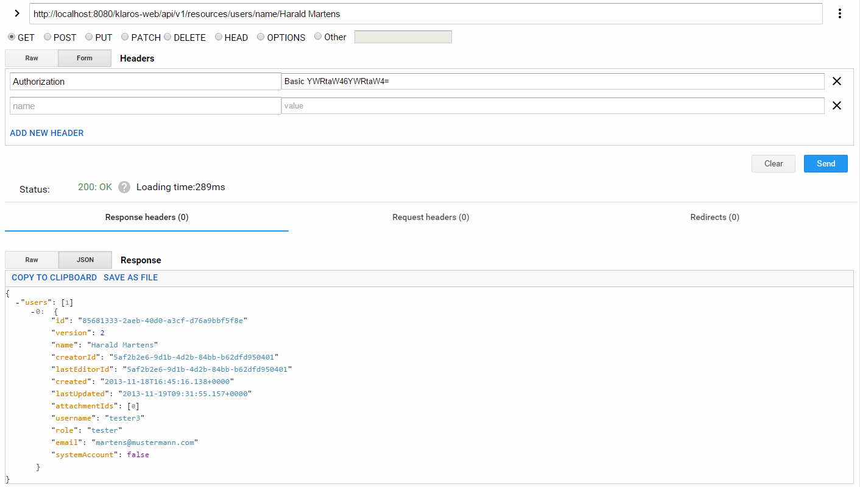Switch the headers editor to Raw mode

(x=31, y=58)
